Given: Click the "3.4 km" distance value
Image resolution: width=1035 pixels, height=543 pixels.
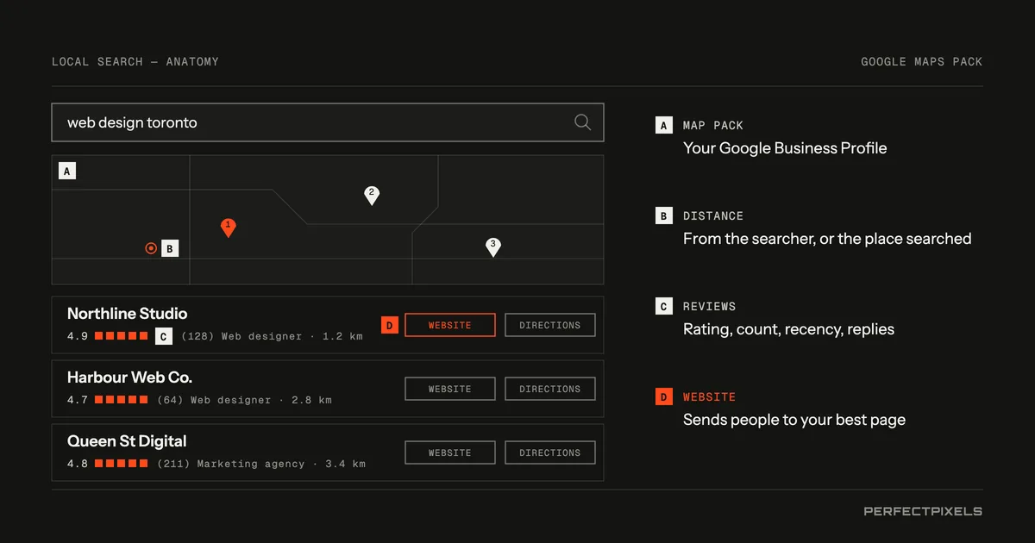Looking at the screenshot, I should pyautogui.click(x=345, y=464).
